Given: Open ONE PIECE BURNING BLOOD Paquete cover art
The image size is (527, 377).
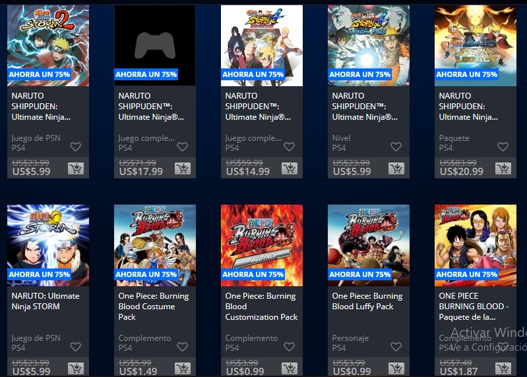Looking at the screenshot, I should pyautogui.click(x=476, y=245).
